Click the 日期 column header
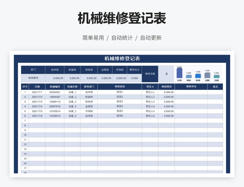This screenshot has height=187, width=244. point(37,87)
